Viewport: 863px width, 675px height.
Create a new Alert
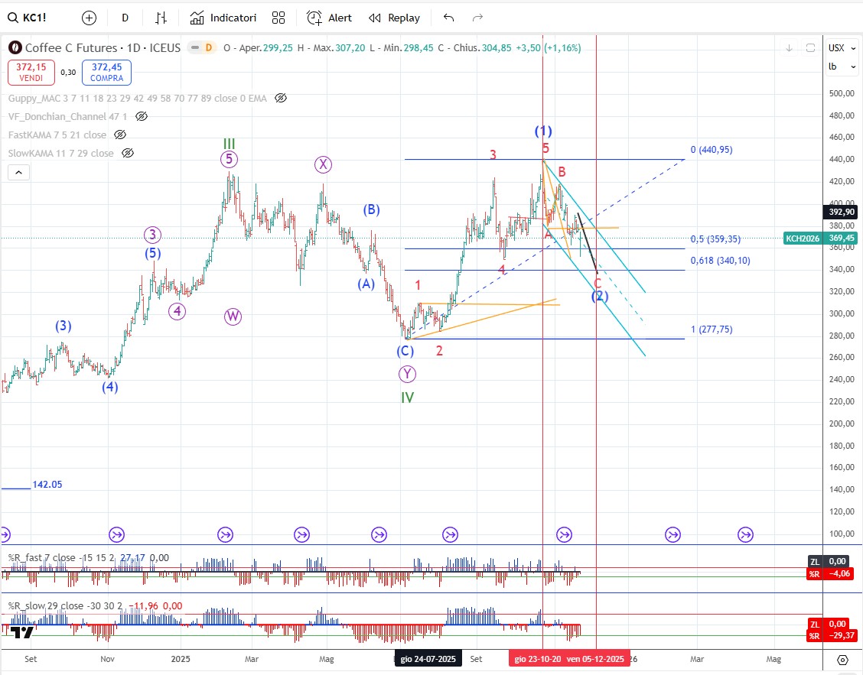coord(329,18)
